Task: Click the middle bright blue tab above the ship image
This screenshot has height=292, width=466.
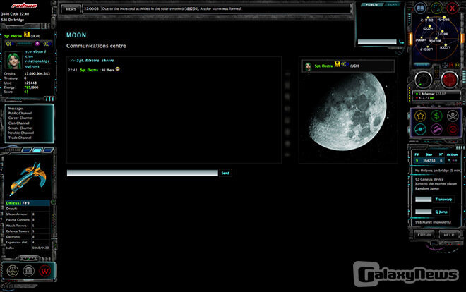Action: (x=37, y=150)
